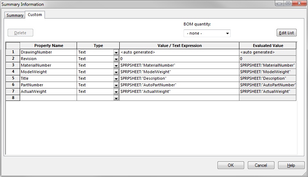
Task: Click the Property Name column header
Action: (48, 46)
